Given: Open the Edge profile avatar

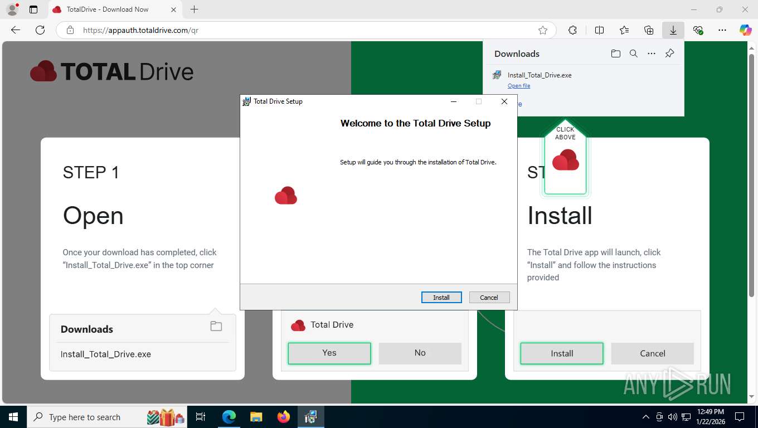Looking at the screenshot, I should click(12, 9).
